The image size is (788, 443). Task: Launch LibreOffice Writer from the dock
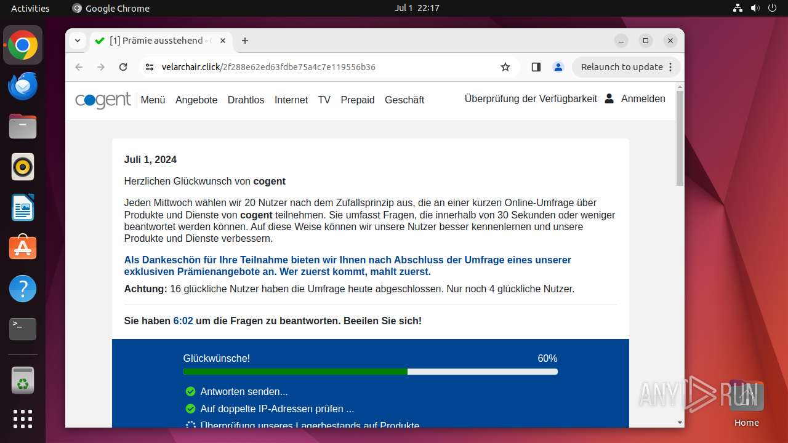(x=23, y=207)
